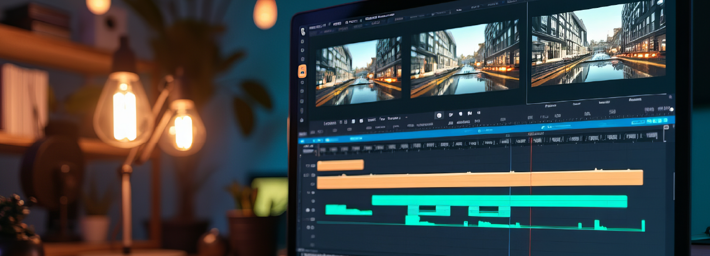
Task: Select the long orange clip on the timeline
Action: point(479,179)
